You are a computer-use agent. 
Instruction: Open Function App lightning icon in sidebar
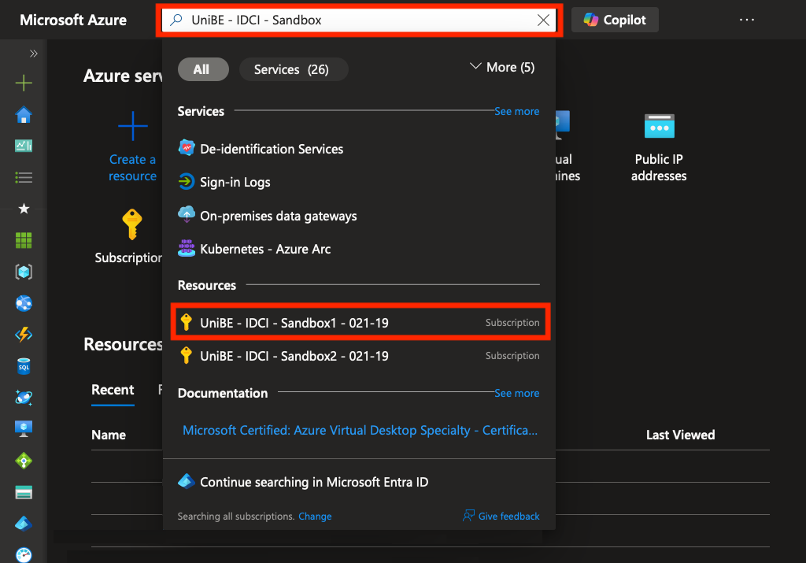point(24,335)
